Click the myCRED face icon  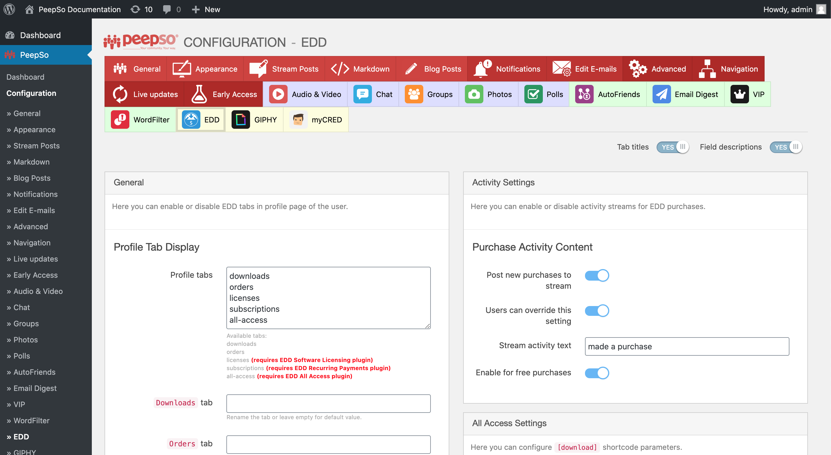pyautogui.click(x=298, y=120)
